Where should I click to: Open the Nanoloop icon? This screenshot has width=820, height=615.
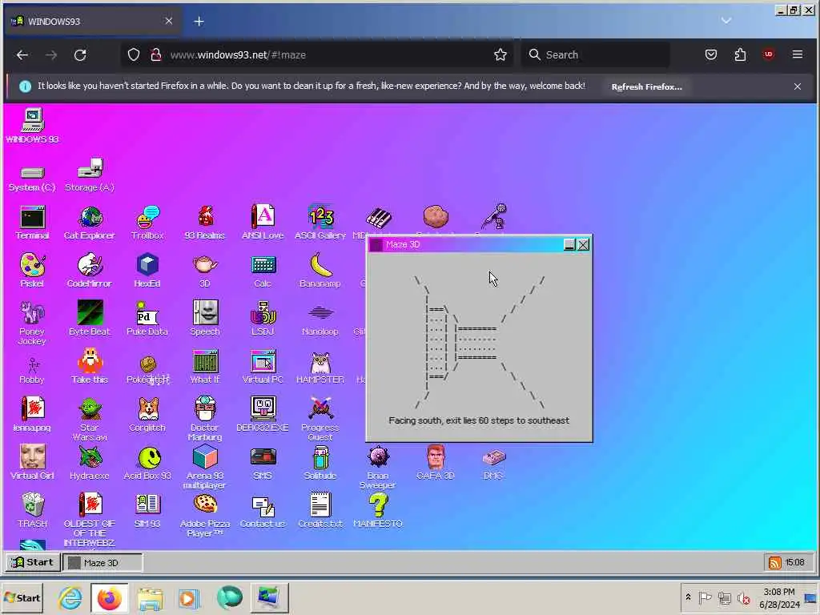point(320,318)
